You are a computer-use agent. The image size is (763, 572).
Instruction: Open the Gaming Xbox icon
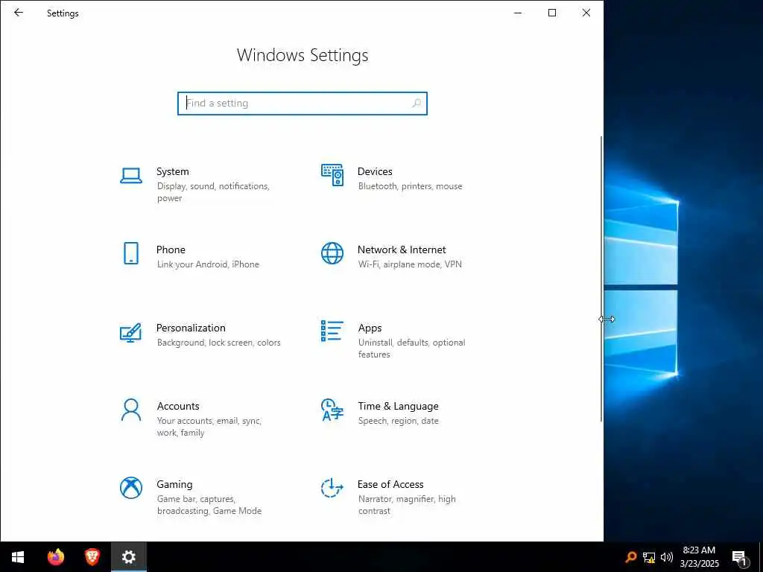[x=131, y=488]
